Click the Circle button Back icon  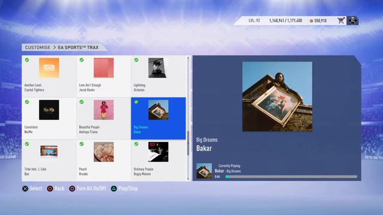[50, 189]
